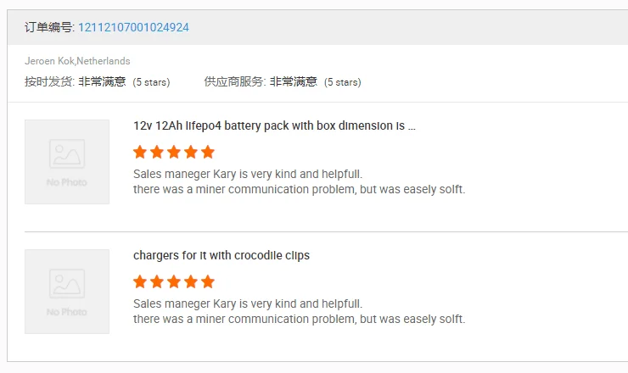Click fourth star of chargers rating
This screenshot has height=373, width=628.
191,281
